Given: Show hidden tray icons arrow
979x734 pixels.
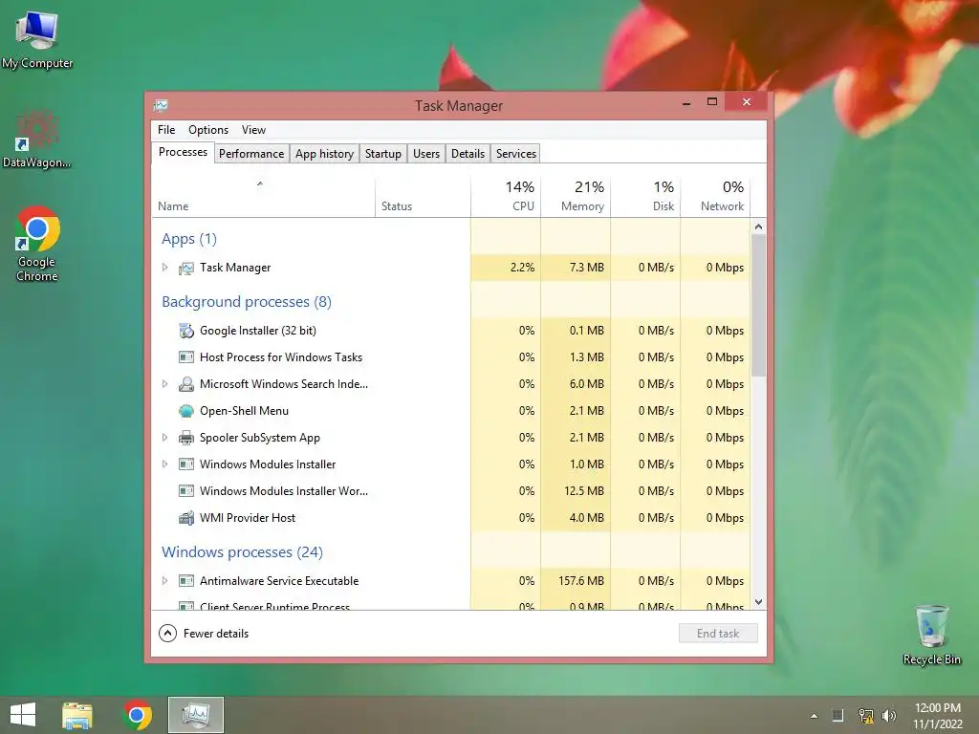Looking at the screenshot, I should tap(814, 716).
